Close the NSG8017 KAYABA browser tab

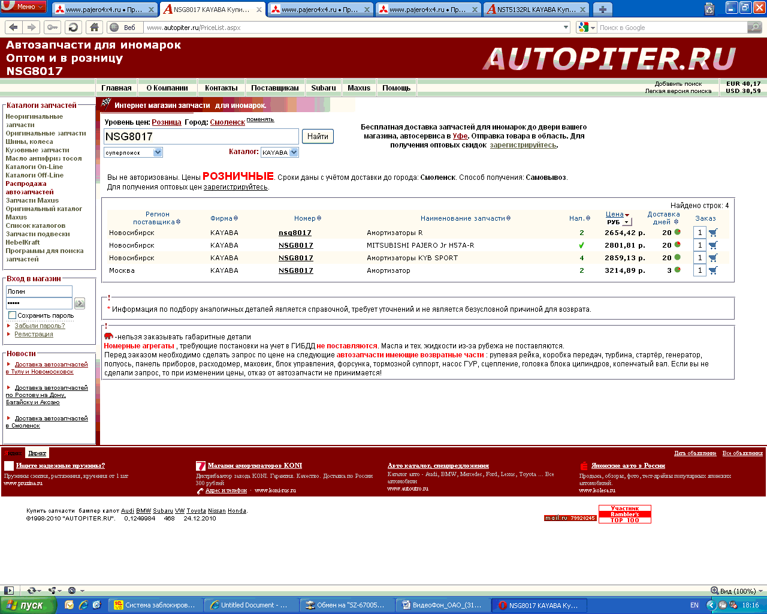pyautogui.click(x=259, y=10)
